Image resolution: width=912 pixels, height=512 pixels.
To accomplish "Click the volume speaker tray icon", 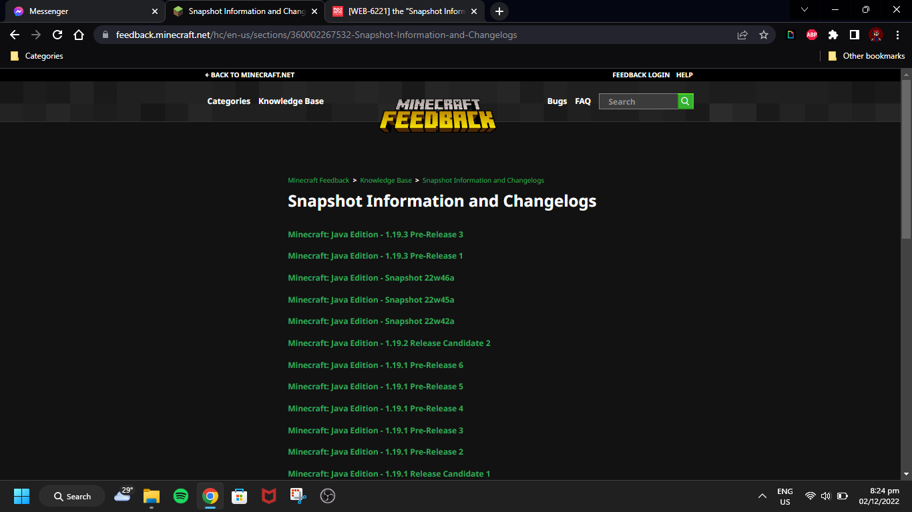I will (826, 496).
